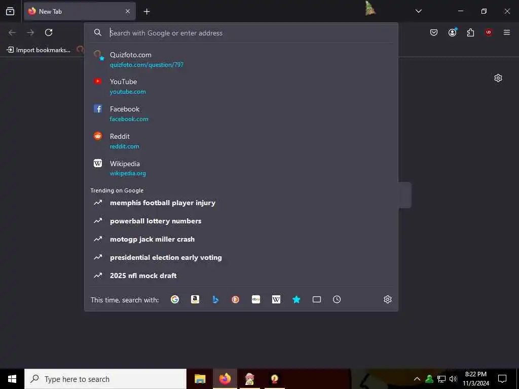This screenshot has width=519, height=389.
Task: Open the Windows notification center icon
Action: click(502, 379)
